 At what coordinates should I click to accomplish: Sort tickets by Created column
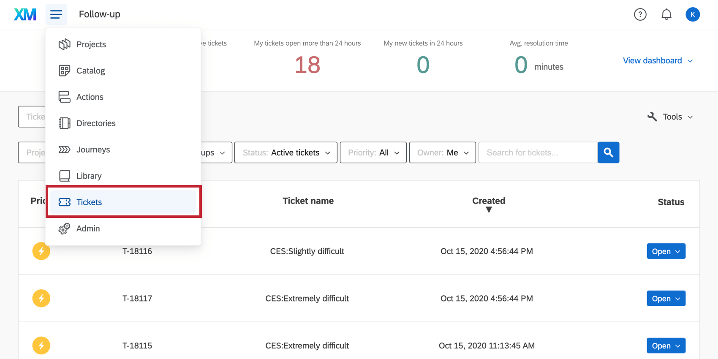tap(489, 201)
